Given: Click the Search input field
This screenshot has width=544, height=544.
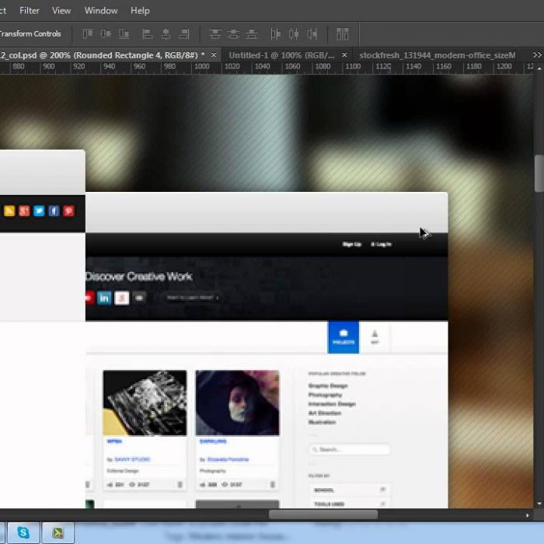Looking at the screenshot, I should click(x=350, y=449).
